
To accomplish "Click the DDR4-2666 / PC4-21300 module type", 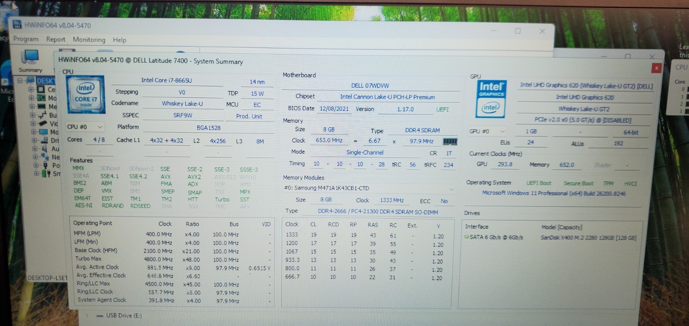I will [378, 212].
